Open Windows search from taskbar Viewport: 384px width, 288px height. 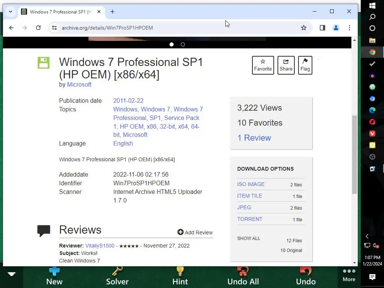click(372, 16)
